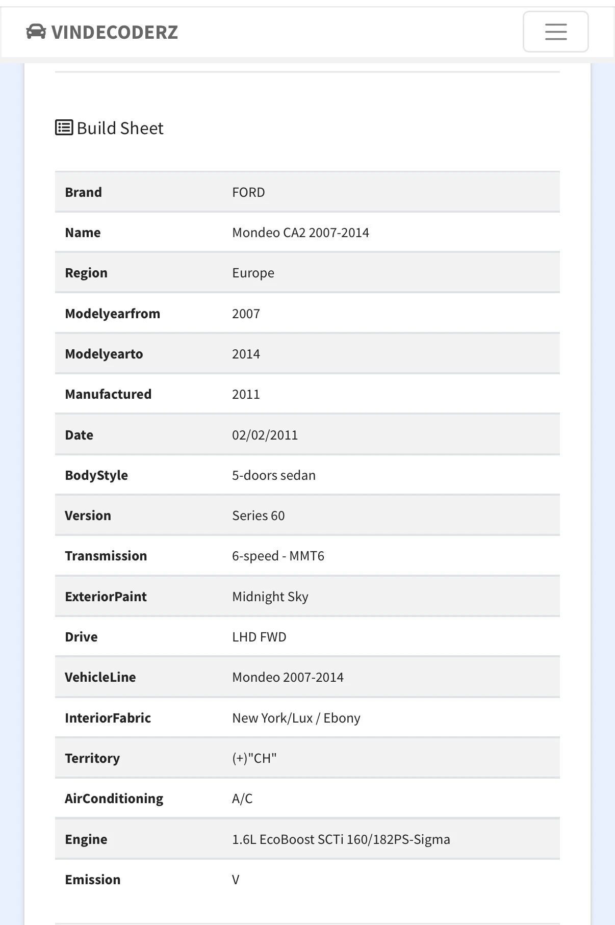This screenshot has height=925, width=615.
Task: Click the Drive value LHD FWD
Action: pos(259,637)
